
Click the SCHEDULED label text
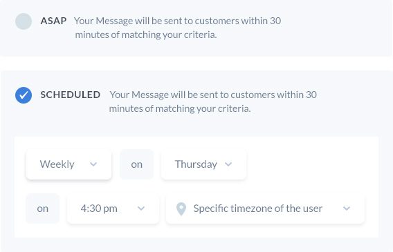point(71,95)
